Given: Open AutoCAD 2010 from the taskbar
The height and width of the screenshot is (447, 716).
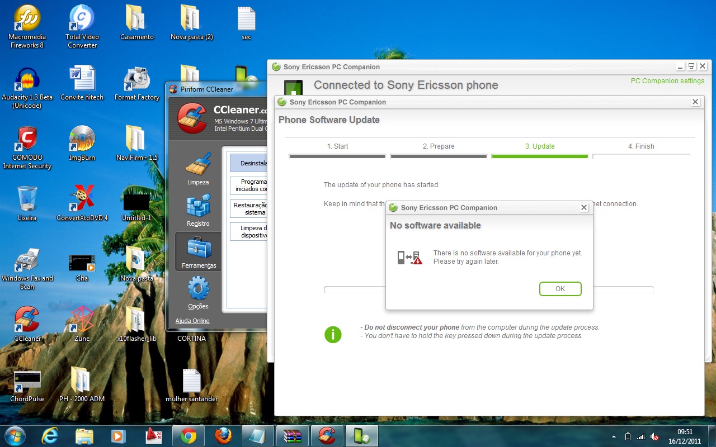Looking at the screenshot, I should 153,435.
